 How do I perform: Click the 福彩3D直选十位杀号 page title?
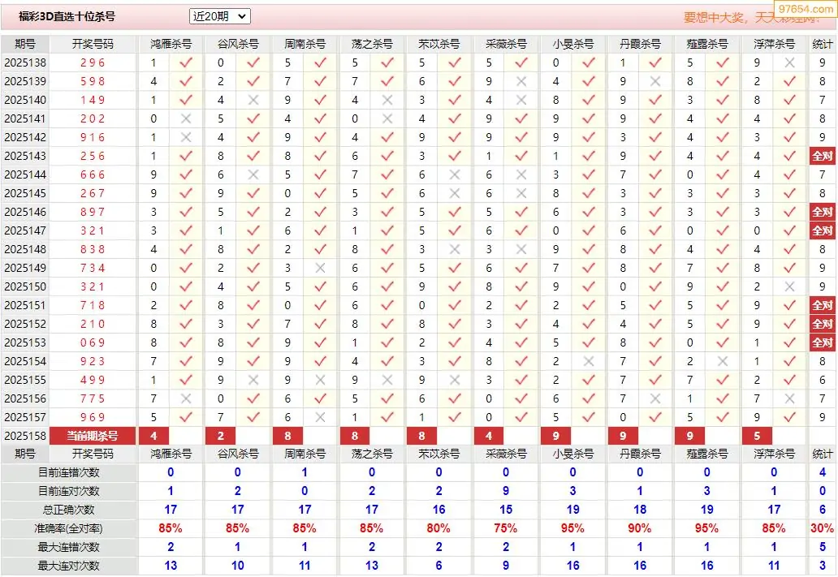tap(67, 16)
